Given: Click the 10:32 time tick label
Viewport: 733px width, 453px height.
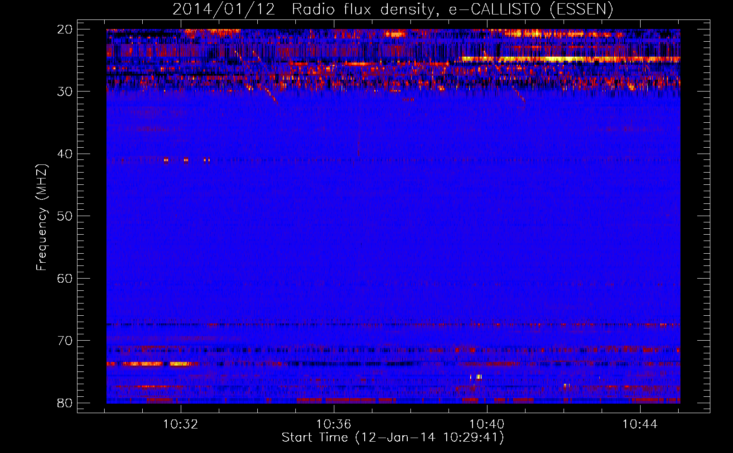Looking at the screenshot, I should coord(181,424).
